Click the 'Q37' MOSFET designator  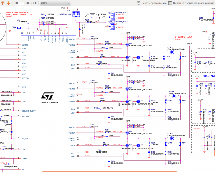(142, 144)
